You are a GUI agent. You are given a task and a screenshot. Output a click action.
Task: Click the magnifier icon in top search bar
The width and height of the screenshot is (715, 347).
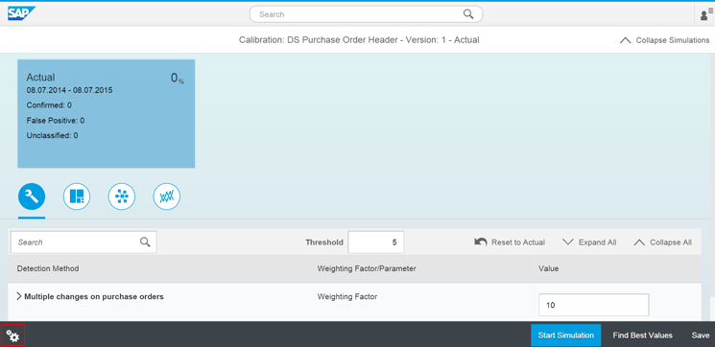tap(468, 14)
